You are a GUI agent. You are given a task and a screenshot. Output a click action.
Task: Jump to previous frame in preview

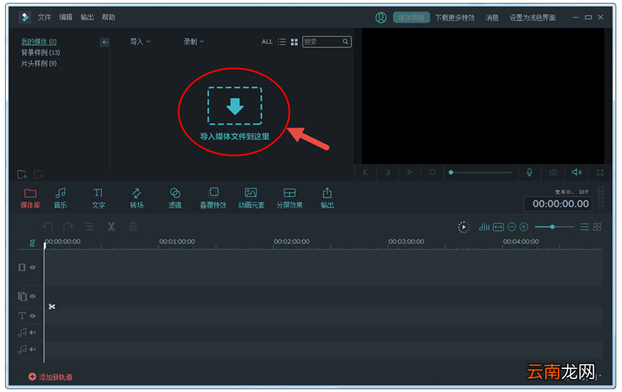pyautogui.click(x=365, y=172)
